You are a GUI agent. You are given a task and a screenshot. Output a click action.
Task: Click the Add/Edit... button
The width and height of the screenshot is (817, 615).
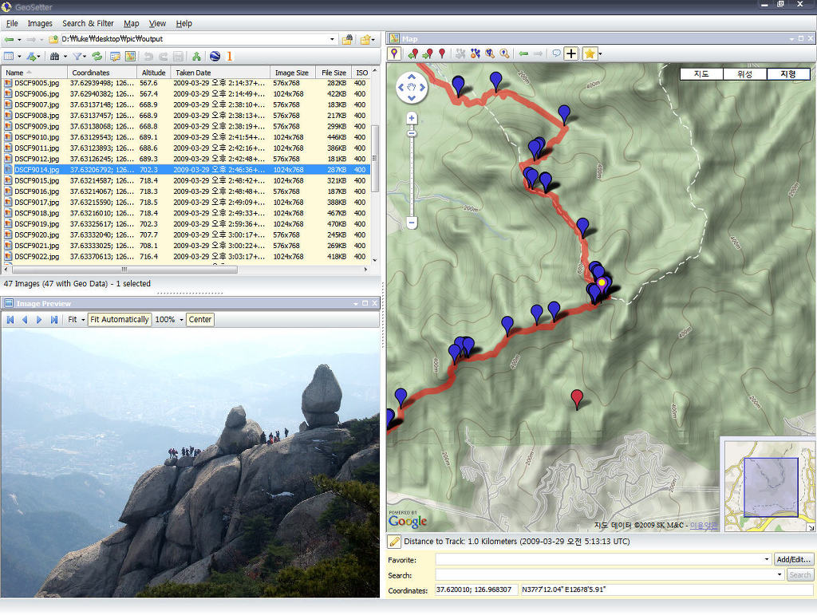click(794, 560)
